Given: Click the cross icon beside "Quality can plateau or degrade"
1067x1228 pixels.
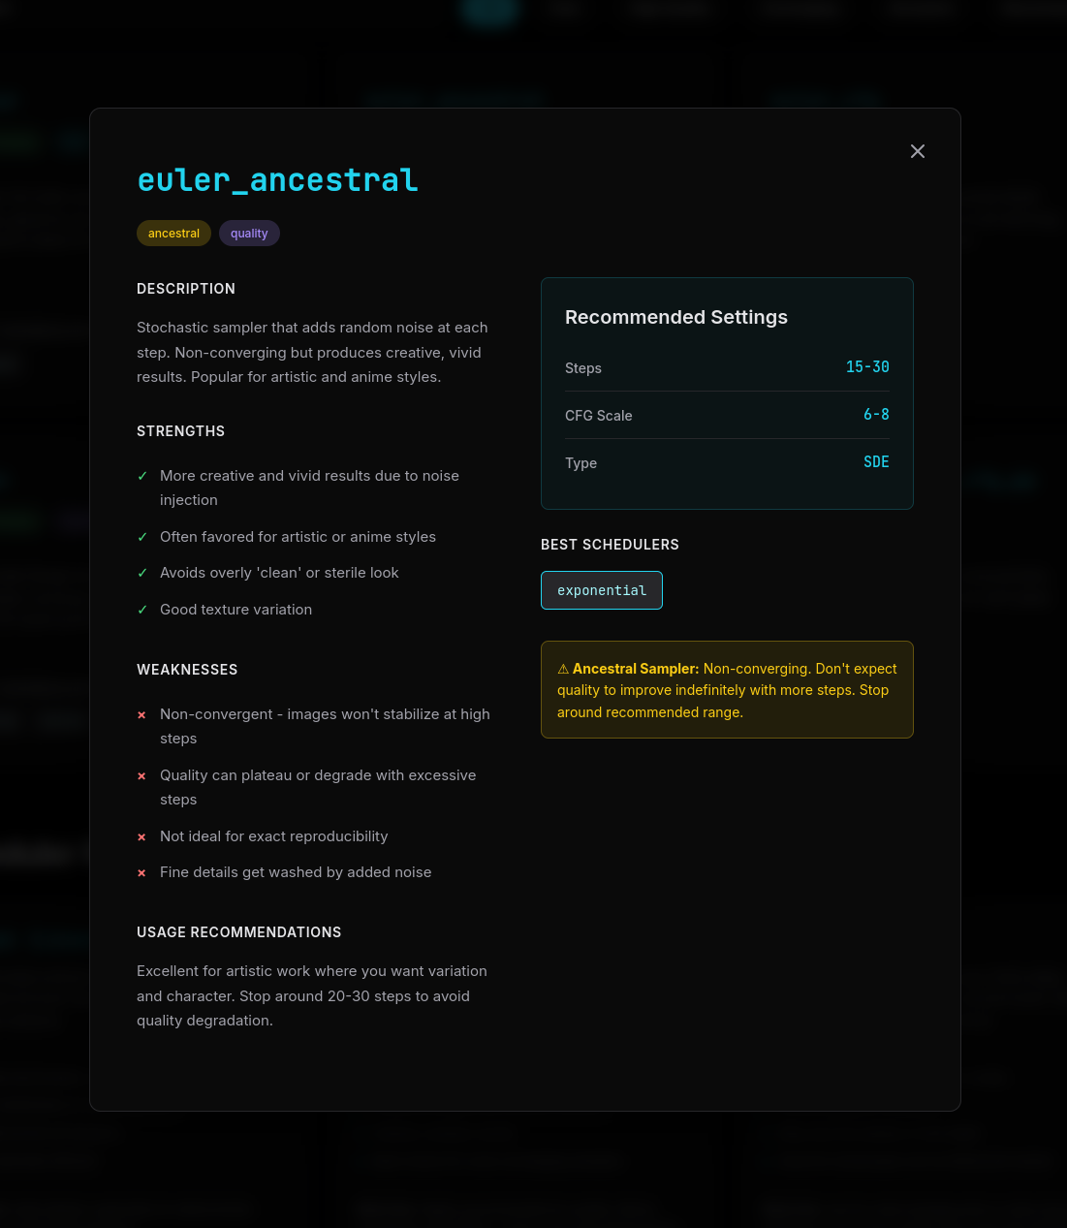Looking at the screenshot, I should coord(141,775).
